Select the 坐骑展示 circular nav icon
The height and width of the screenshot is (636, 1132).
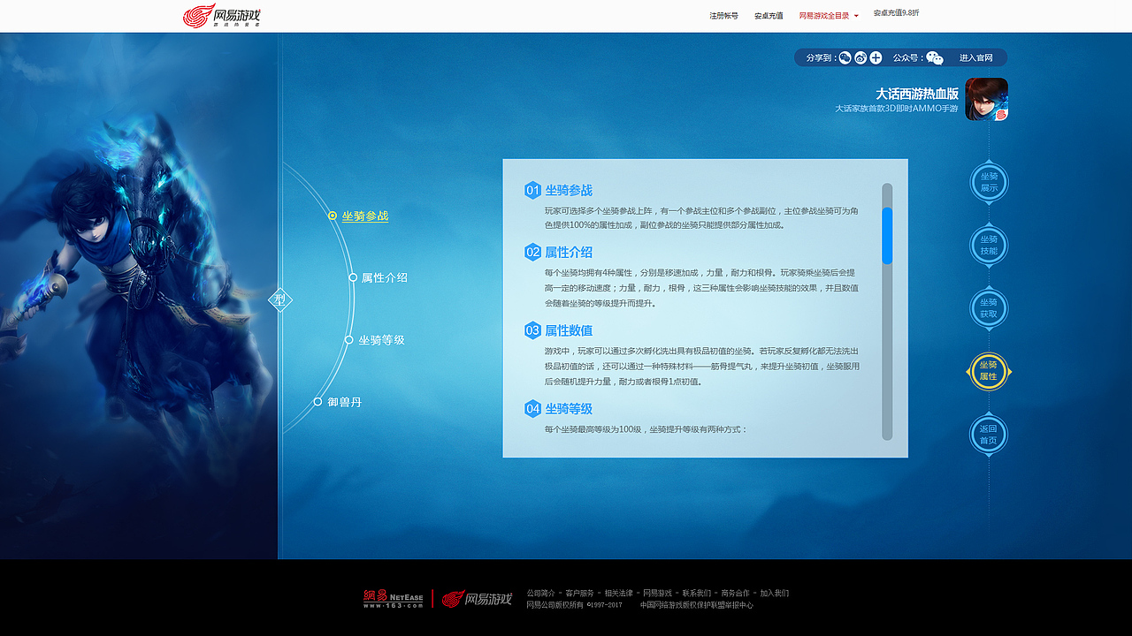988,182
